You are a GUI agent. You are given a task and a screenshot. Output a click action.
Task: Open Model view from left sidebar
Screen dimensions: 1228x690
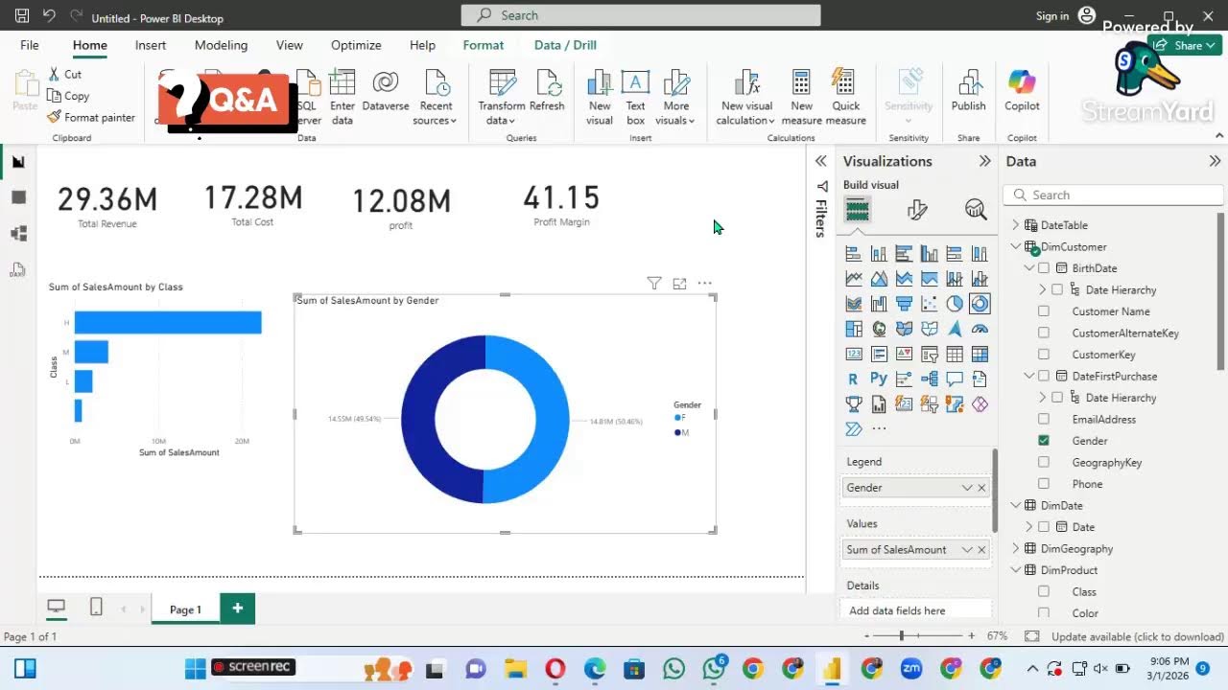tap(18, 234)
